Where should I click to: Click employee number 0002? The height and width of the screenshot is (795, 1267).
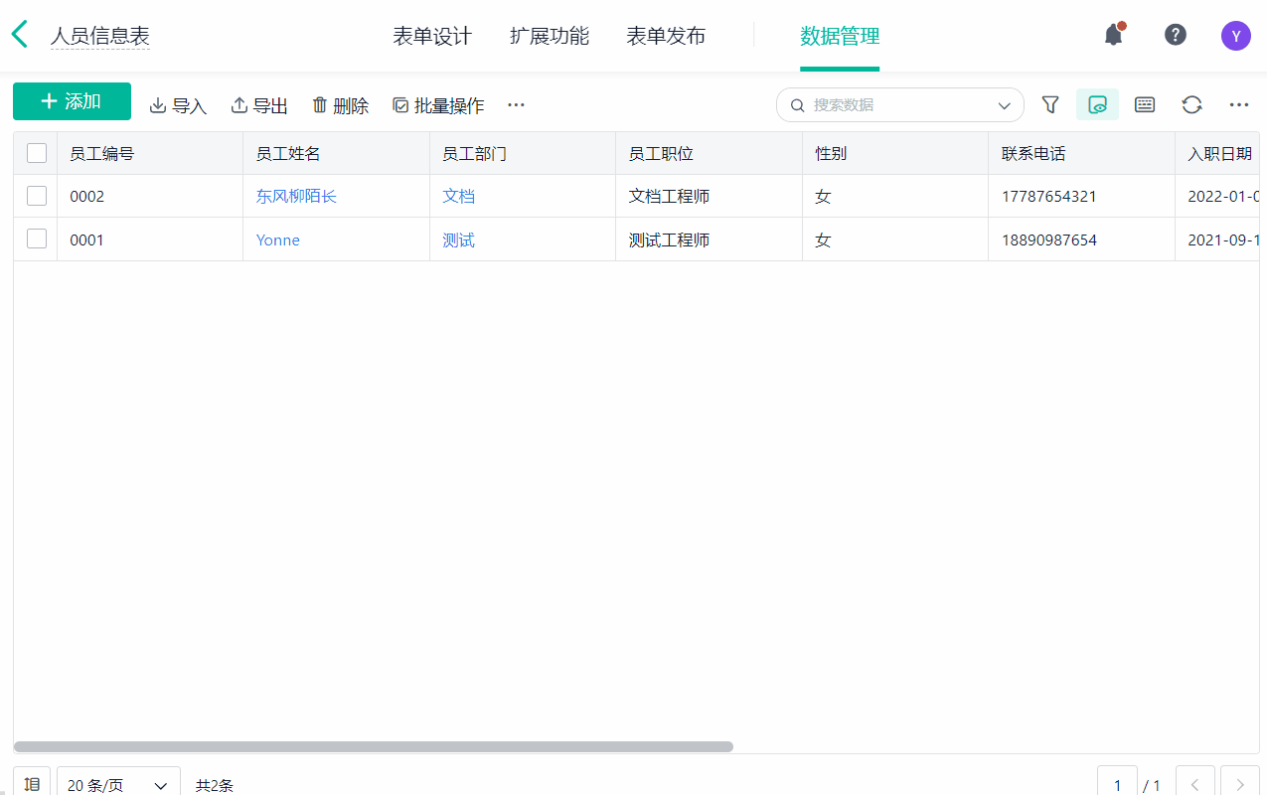(86, 196)
